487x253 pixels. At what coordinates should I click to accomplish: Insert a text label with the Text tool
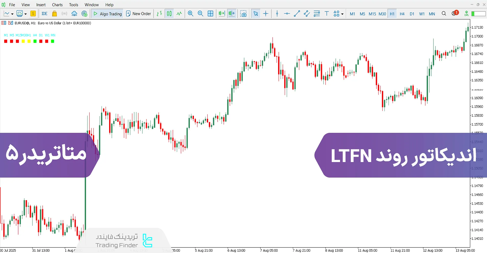click(x=327, y=13)
